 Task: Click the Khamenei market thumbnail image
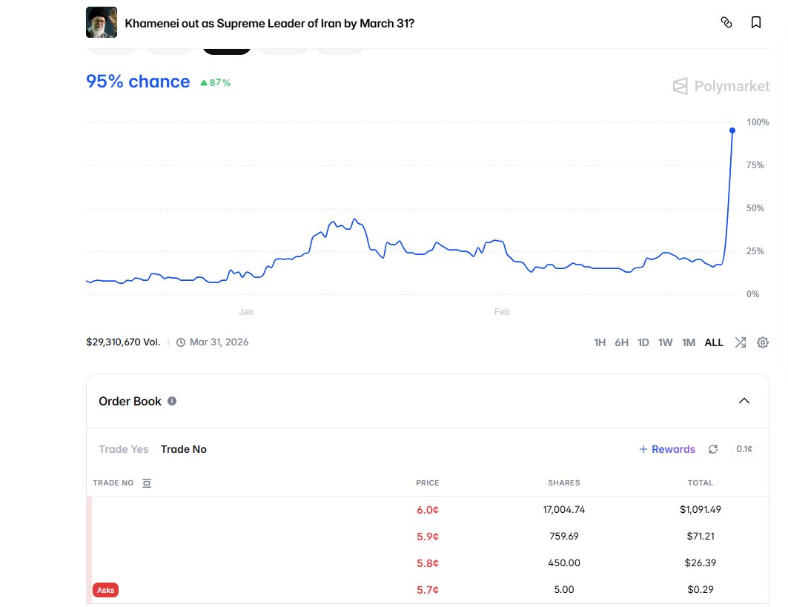point(102,22)
